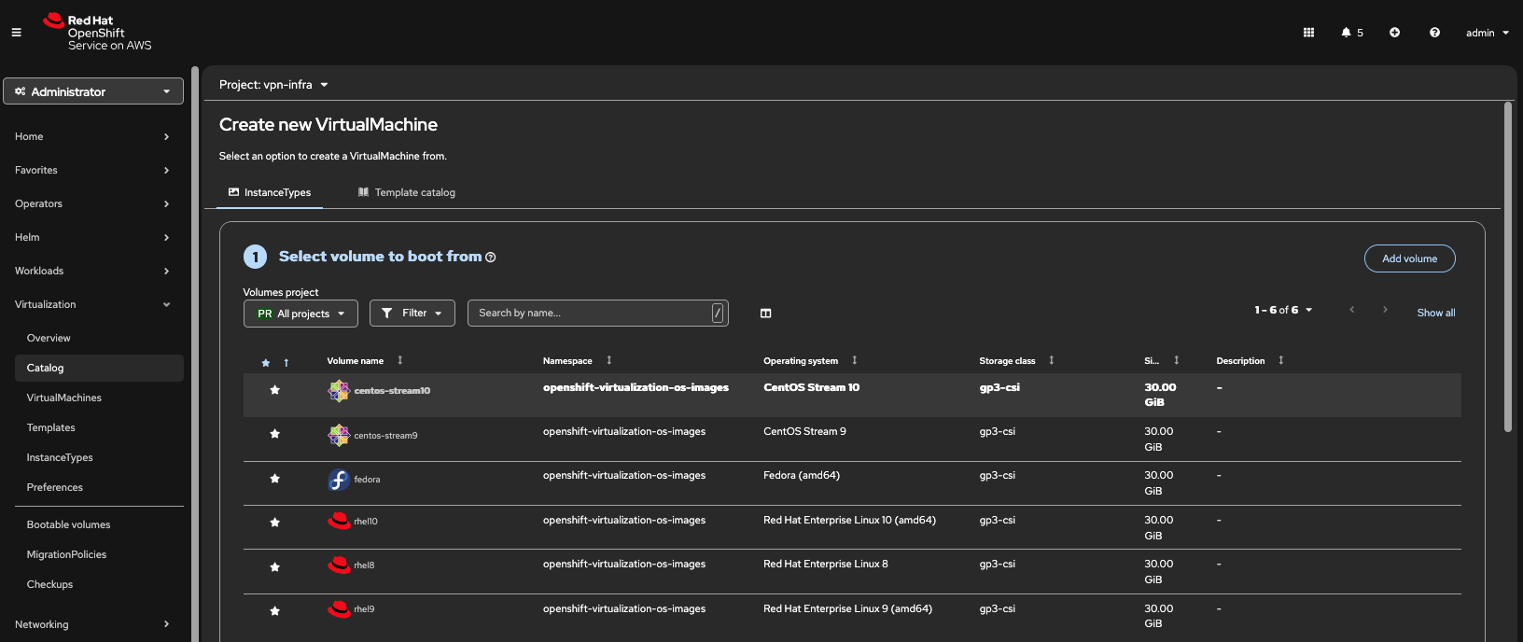Expand the Favorites navigation section
This screenshot has height=642, width=1523.
(x=93, y=170)
